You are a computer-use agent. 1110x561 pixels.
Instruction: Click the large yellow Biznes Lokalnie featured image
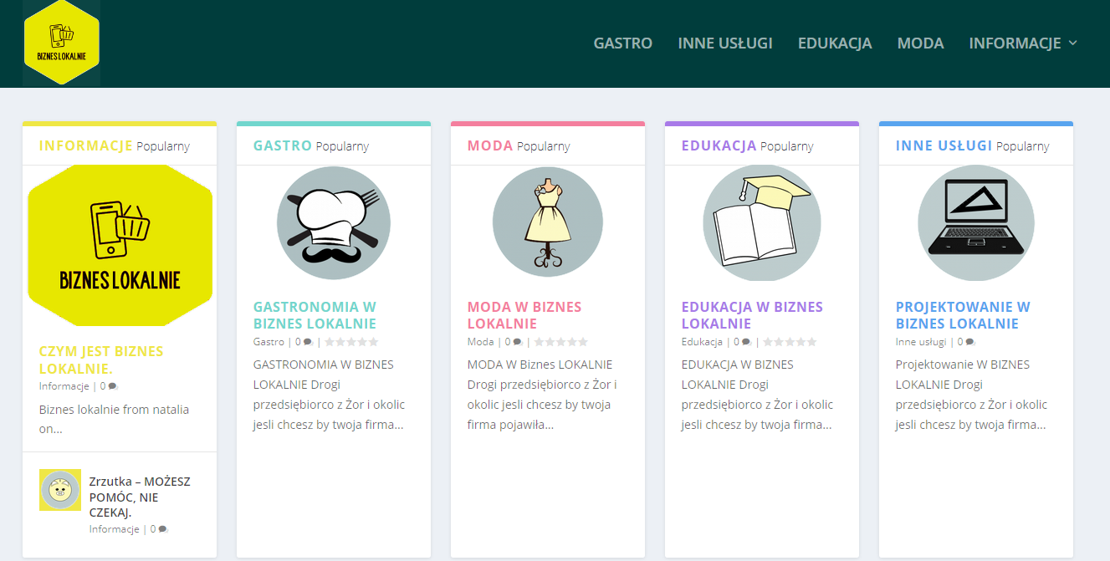(x=120, y=246)
